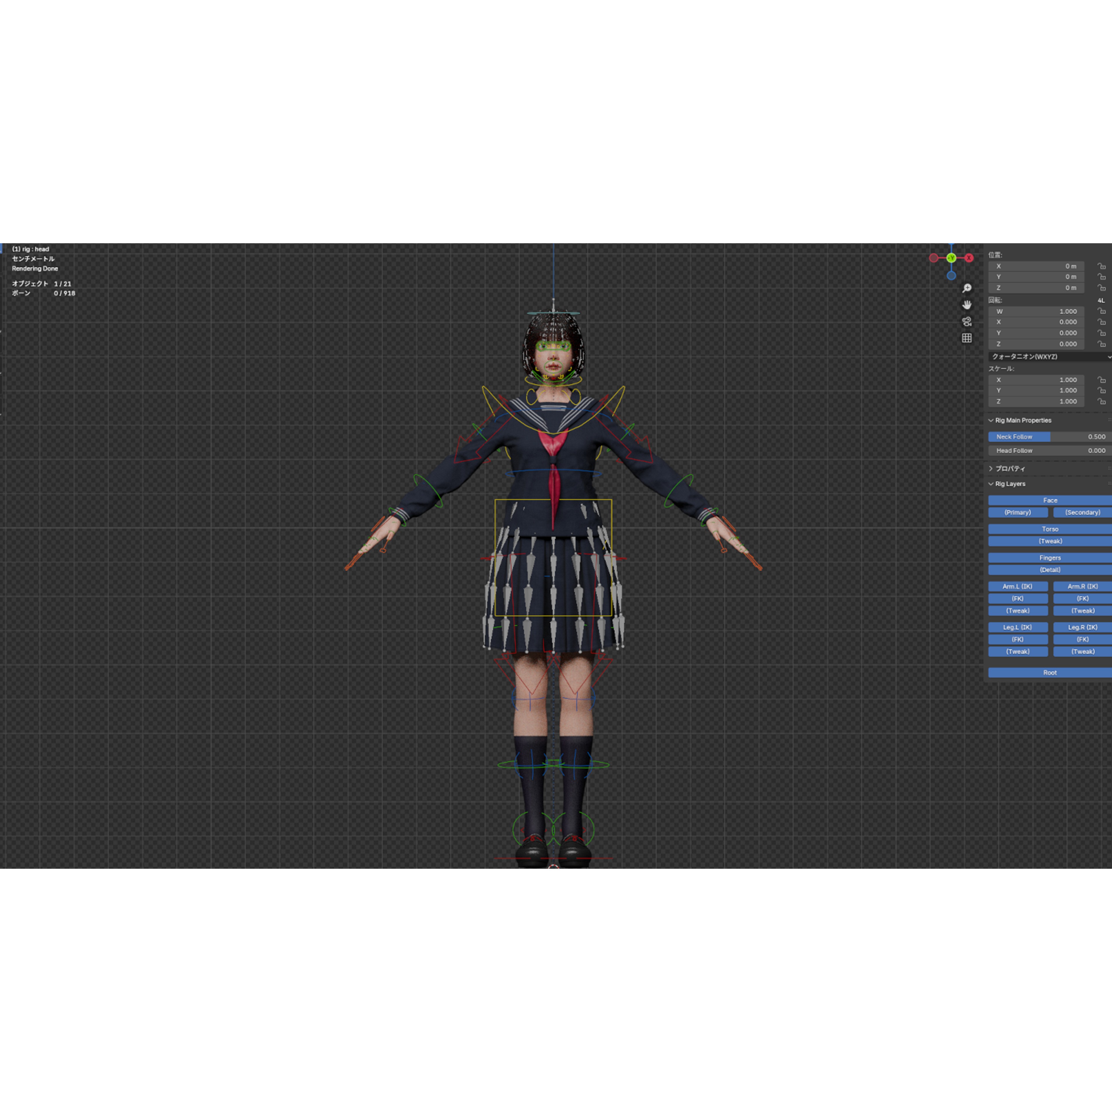This screenshot has height=1112, width=1112.
Task: Toggle the Face rig layer
Action: 1050,500
